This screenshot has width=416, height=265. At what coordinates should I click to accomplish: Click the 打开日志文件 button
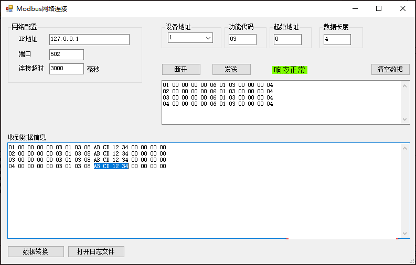tap(96, 251)
